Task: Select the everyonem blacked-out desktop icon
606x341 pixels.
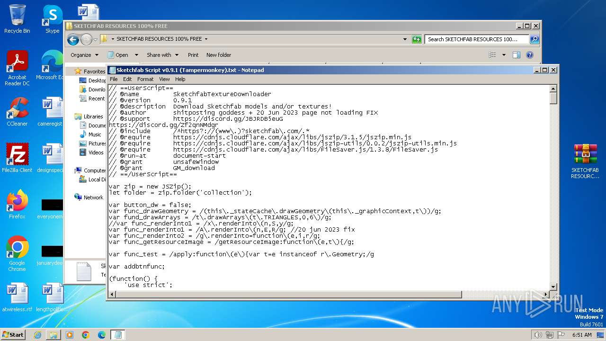Action: coord(50,207)
